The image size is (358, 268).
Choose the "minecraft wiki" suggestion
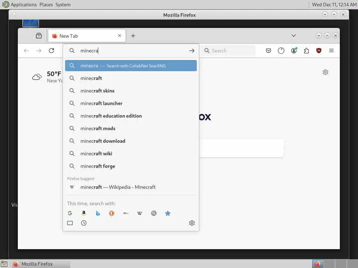click(x=131, y=154)
